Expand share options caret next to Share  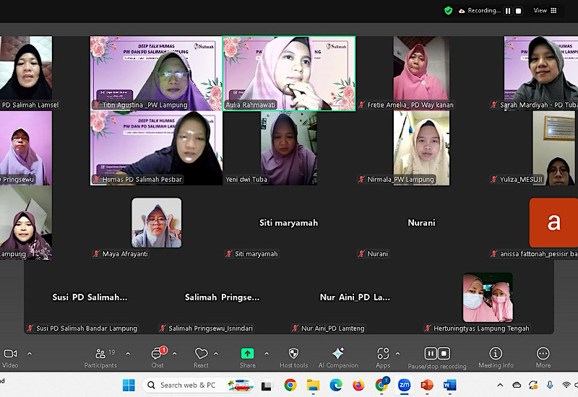[x=267, y=354]
